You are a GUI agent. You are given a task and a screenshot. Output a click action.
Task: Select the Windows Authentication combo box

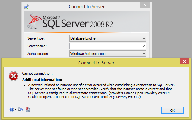click(x=108, y=54)
